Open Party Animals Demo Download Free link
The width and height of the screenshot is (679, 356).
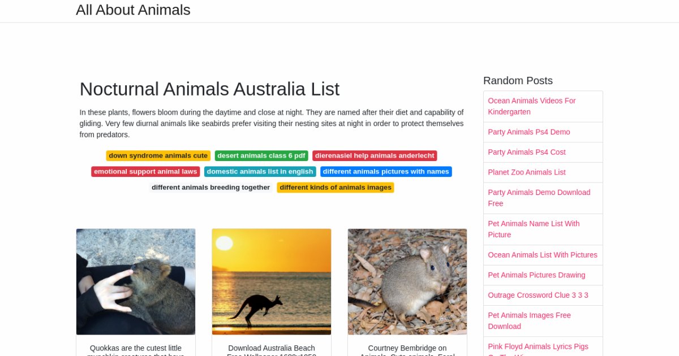(539, 198)
